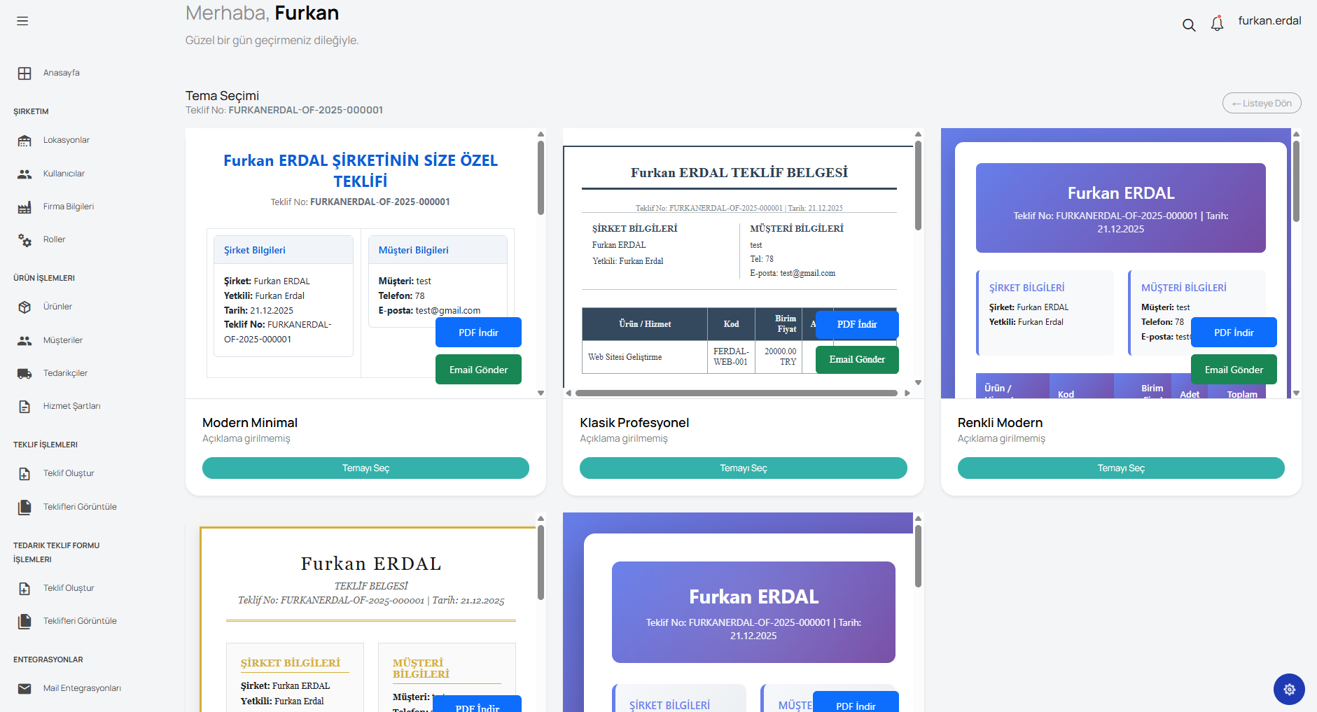Open the Roller menu entry

click(54, 239)
